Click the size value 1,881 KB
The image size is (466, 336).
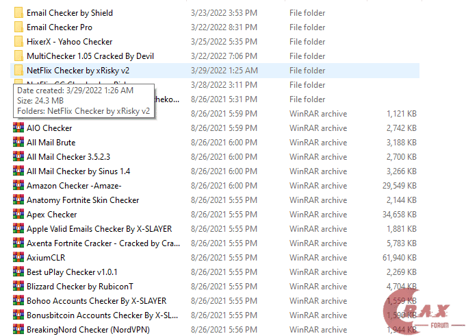click(x=402, y=229)
